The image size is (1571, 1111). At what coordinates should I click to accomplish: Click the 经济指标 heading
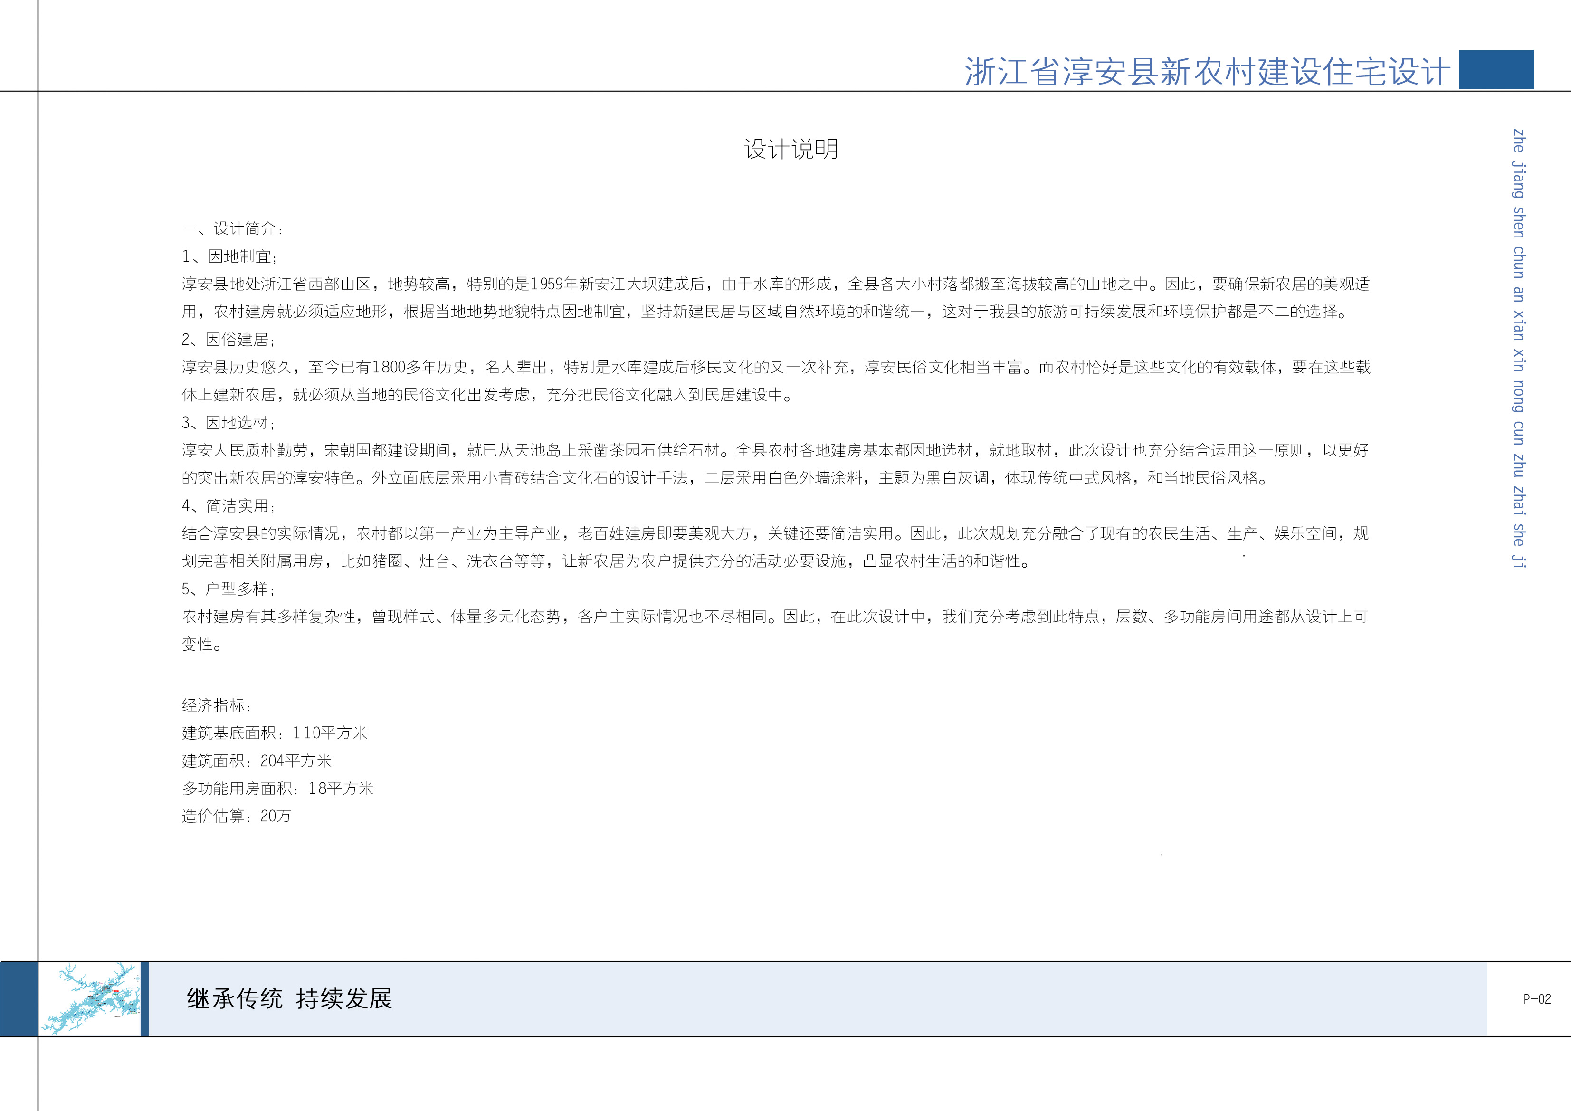click(216, 705)
